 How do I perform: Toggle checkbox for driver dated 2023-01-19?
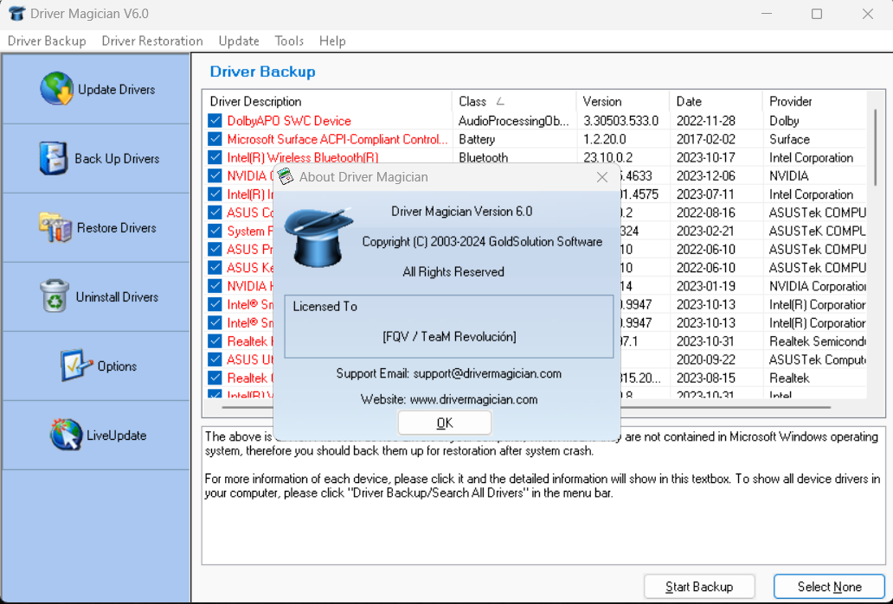[x=215, y=286]
